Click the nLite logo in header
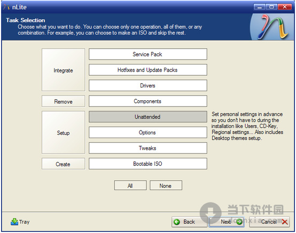 (x=272, y=27)
